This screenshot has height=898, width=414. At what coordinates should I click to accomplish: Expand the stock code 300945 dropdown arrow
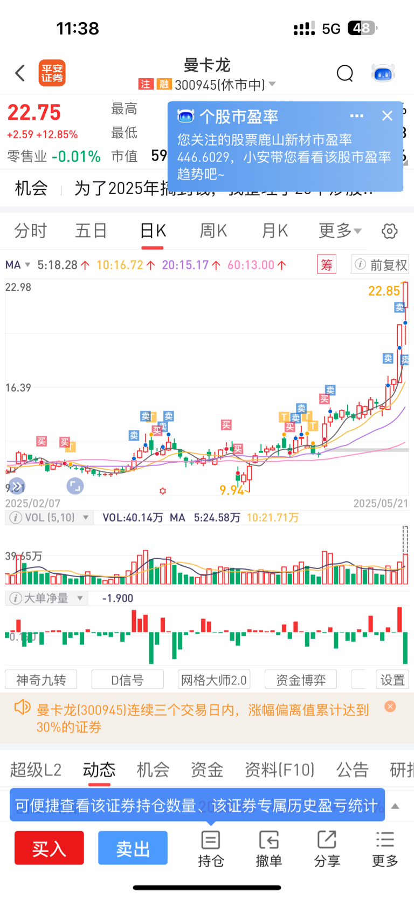272,84
